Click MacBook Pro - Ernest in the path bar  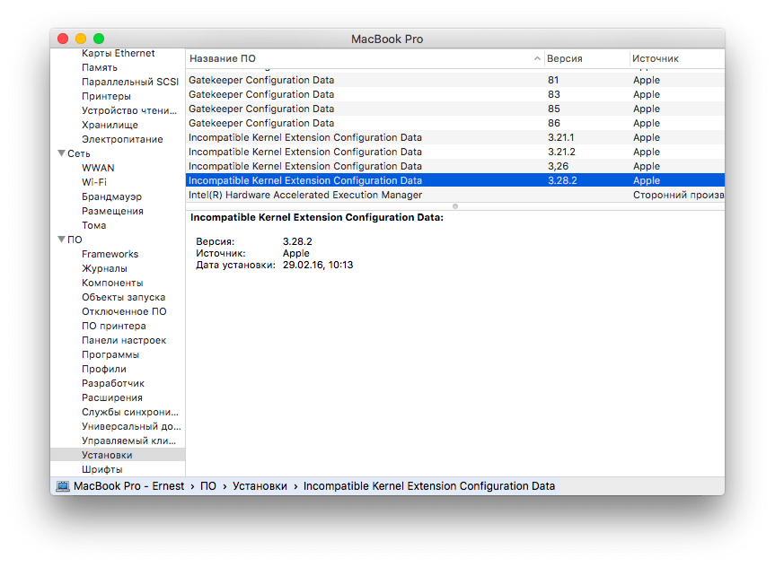pos(128,486)
